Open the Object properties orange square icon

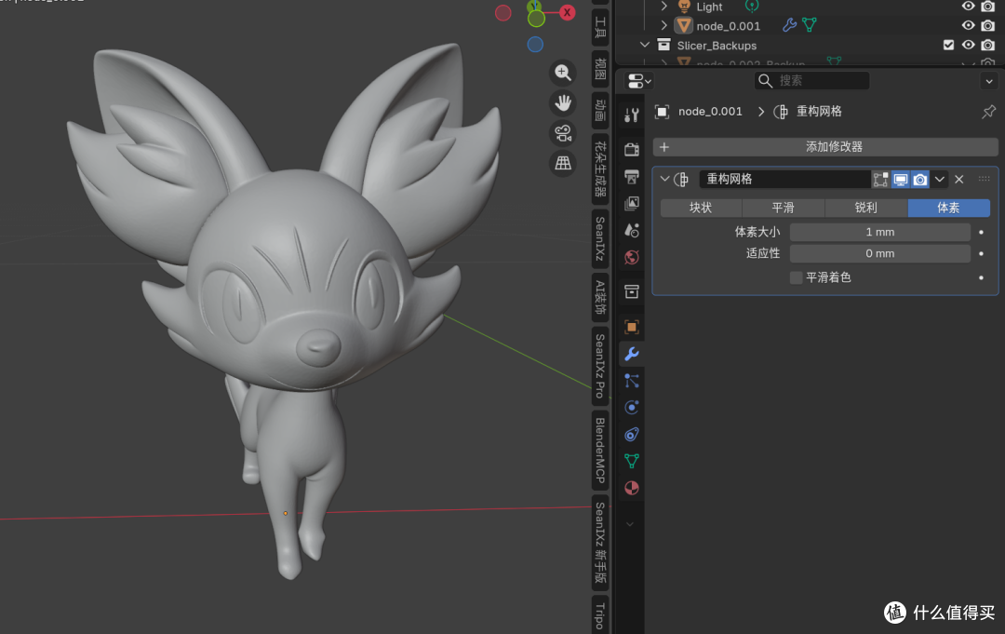[631, 327]
